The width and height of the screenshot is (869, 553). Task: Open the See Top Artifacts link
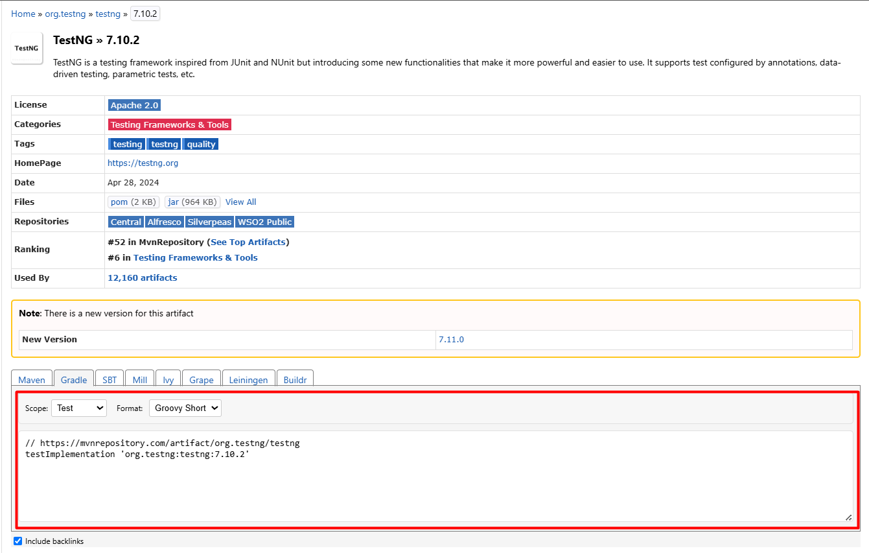pos(248,242)
